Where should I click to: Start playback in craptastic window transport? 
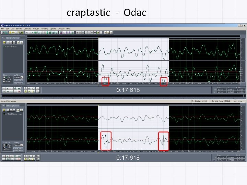8,88
